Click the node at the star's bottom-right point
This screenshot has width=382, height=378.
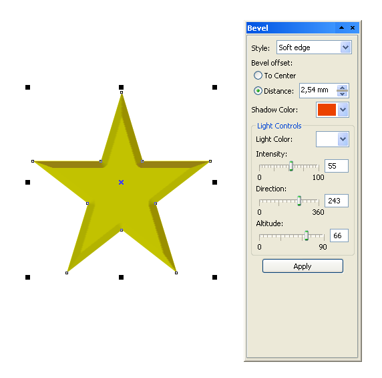pos(176,273)
